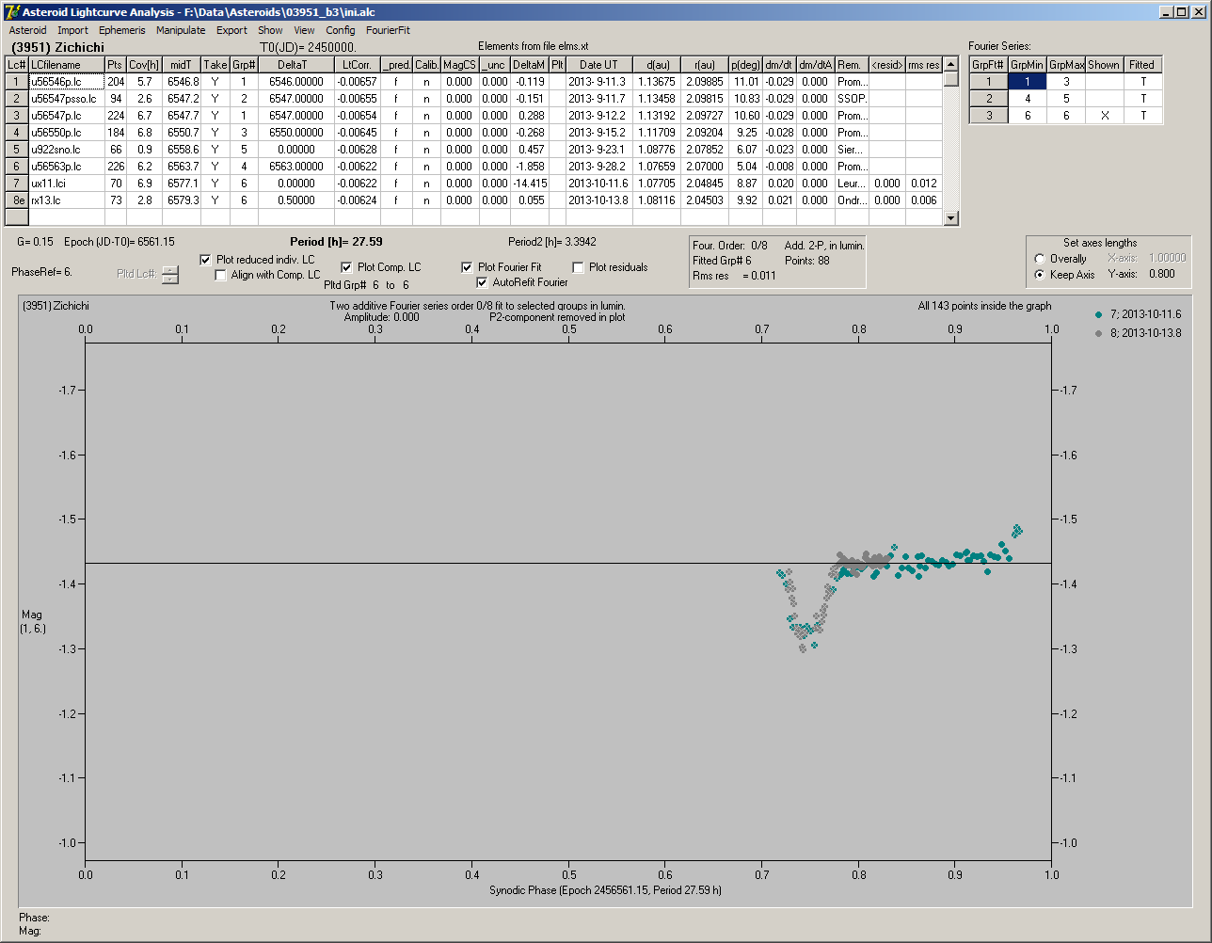
Task: Click the Rms res = 0.011 text
Action: pyautogui.click(x=734, y=276)
